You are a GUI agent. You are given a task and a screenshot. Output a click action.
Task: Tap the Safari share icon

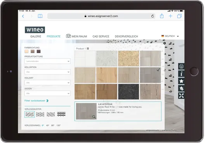pyautogui.click(x=162, y=16)
